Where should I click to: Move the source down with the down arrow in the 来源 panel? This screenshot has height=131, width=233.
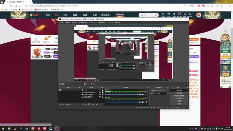point(96,105)
